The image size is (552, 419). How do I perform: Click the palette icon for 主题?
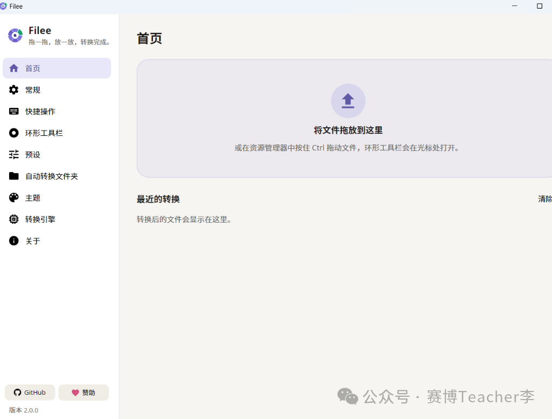(14, 197)
